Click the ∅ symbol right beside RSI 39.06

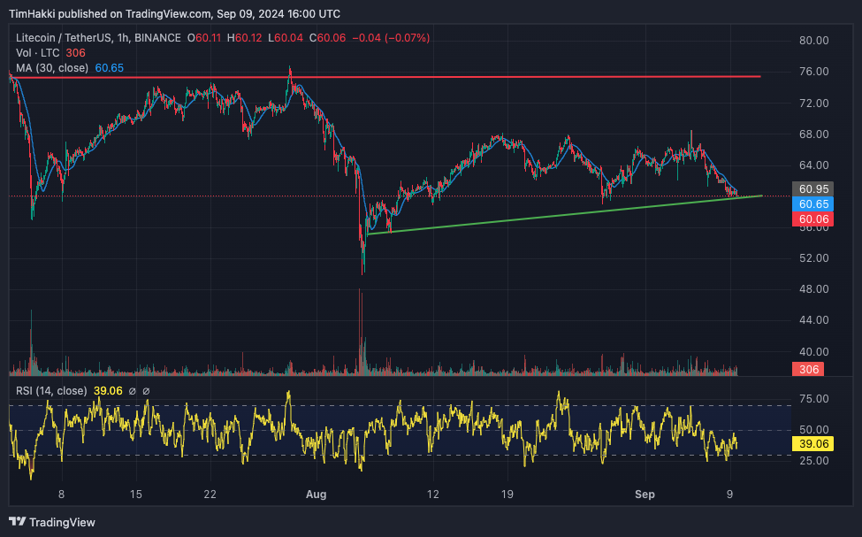point(132,391)
